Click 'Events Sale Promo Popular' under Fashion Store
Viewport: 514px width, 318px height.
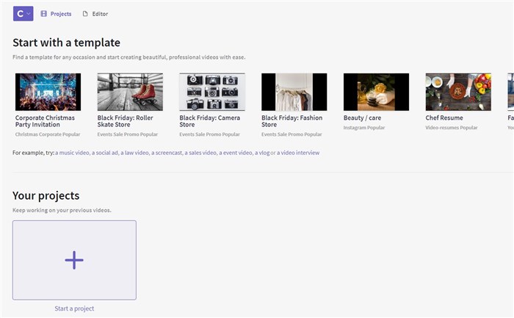pyautogui.click(x=292, y=134)
